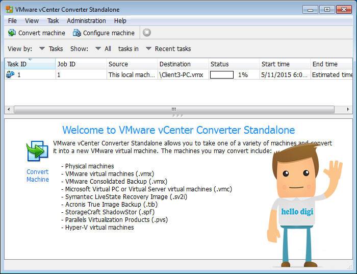Expand the Show All dropdown
The image size is (357, 274).
98,48
